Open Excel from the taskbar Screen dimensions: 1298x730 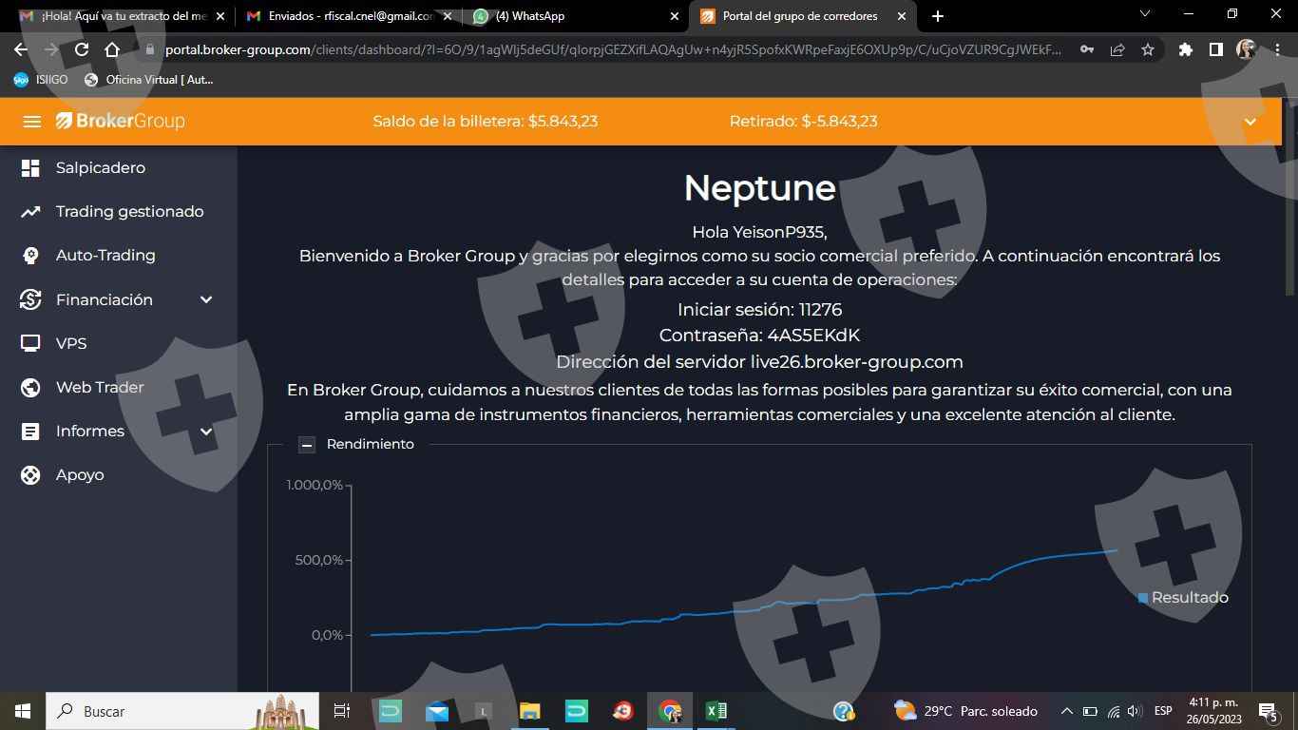716,711
